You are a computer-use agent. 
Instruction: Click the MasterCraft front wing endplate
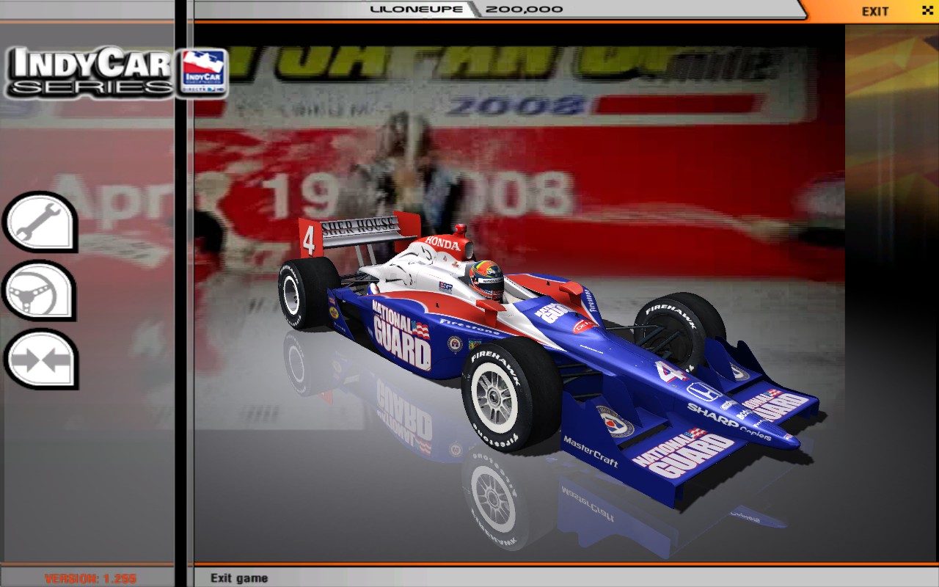coord(591,450)
